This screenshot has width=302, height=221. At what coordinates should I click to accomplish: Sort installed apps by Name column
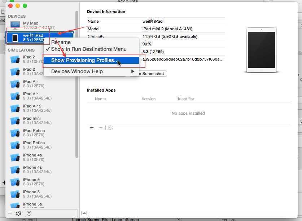click(100, 99)
